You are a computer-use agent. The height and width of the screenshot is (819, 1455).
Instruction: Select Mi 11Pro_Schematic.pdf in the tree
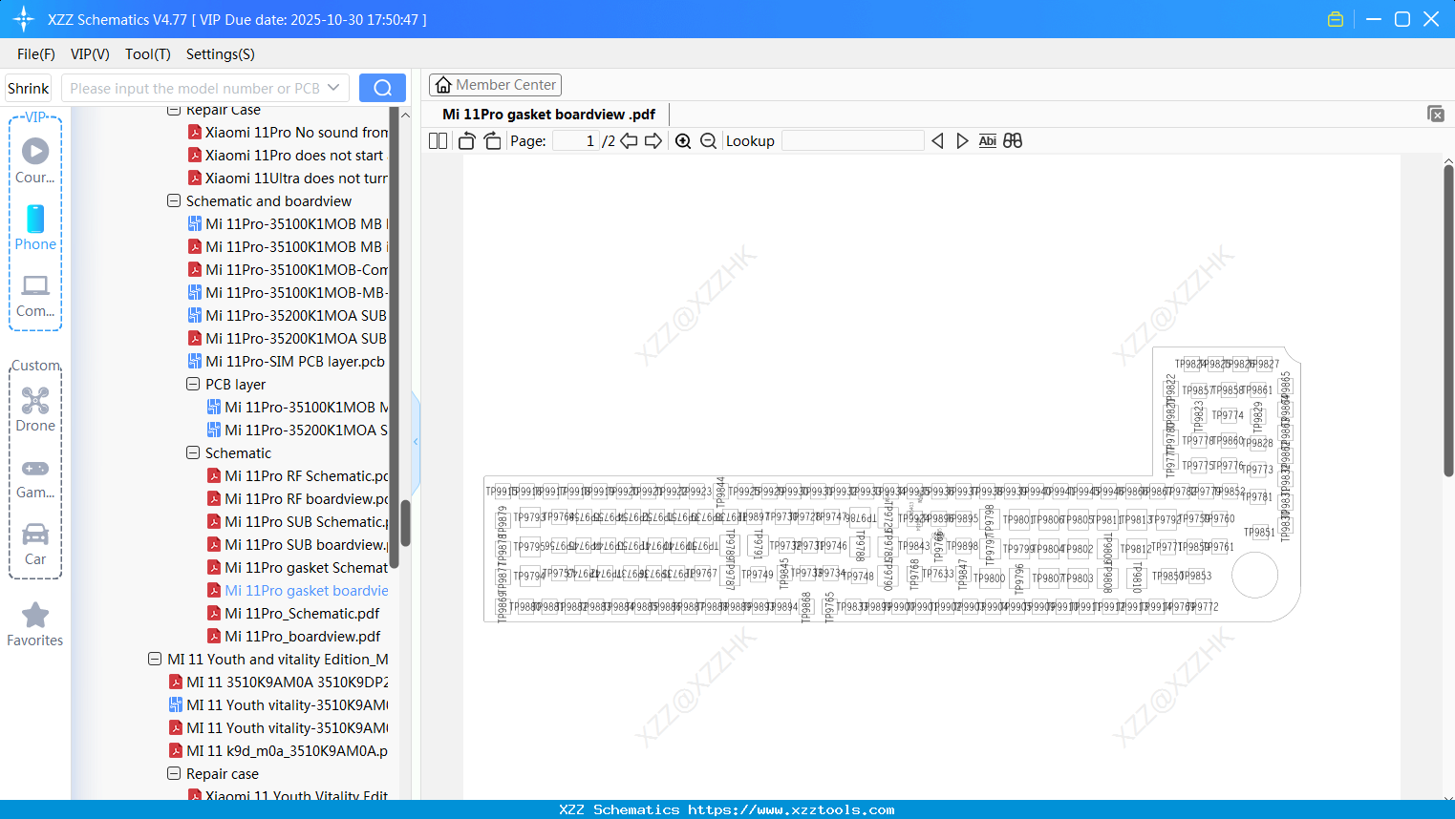pos(302,613)
